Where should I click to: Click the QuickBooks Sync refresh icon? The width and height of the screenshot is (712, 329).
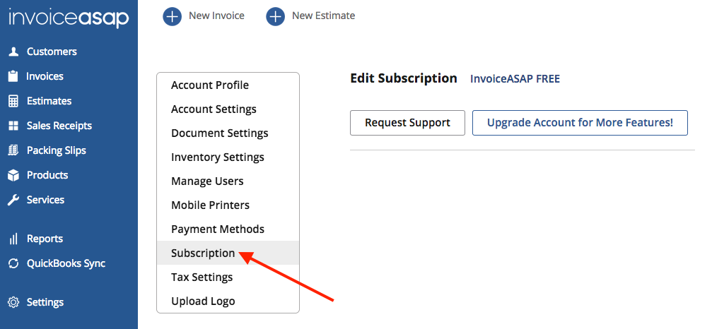tap(13, 263)
